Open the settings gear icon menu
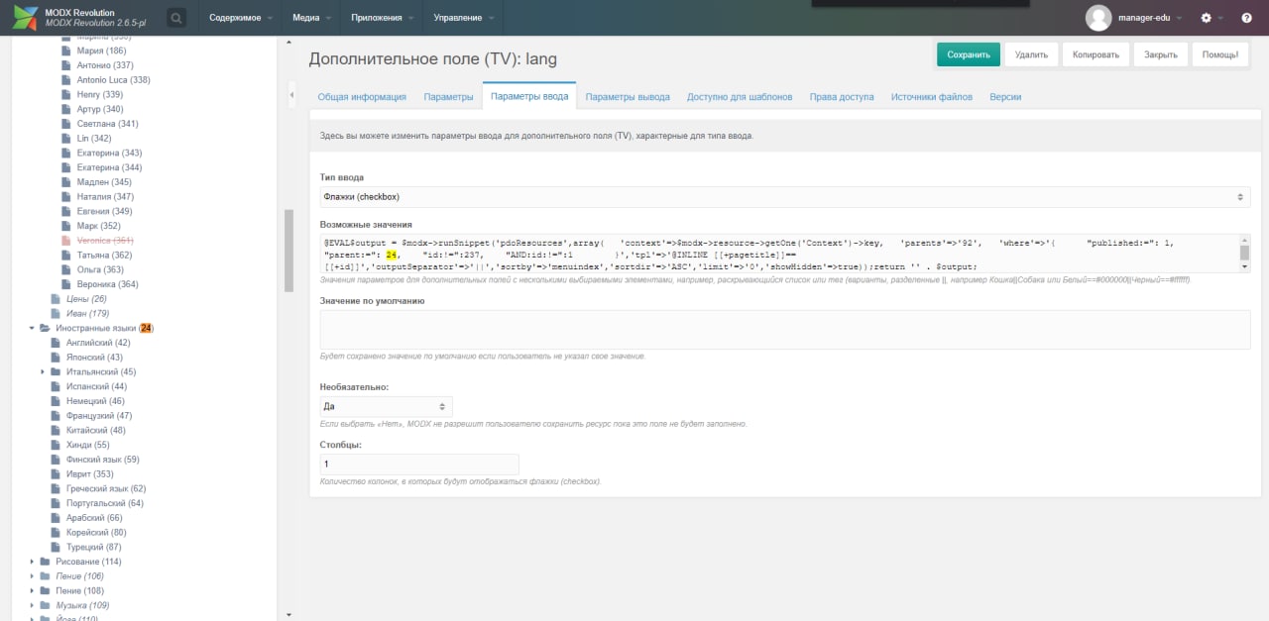The image size is (1269, 621). click(x=1206, y=18)
